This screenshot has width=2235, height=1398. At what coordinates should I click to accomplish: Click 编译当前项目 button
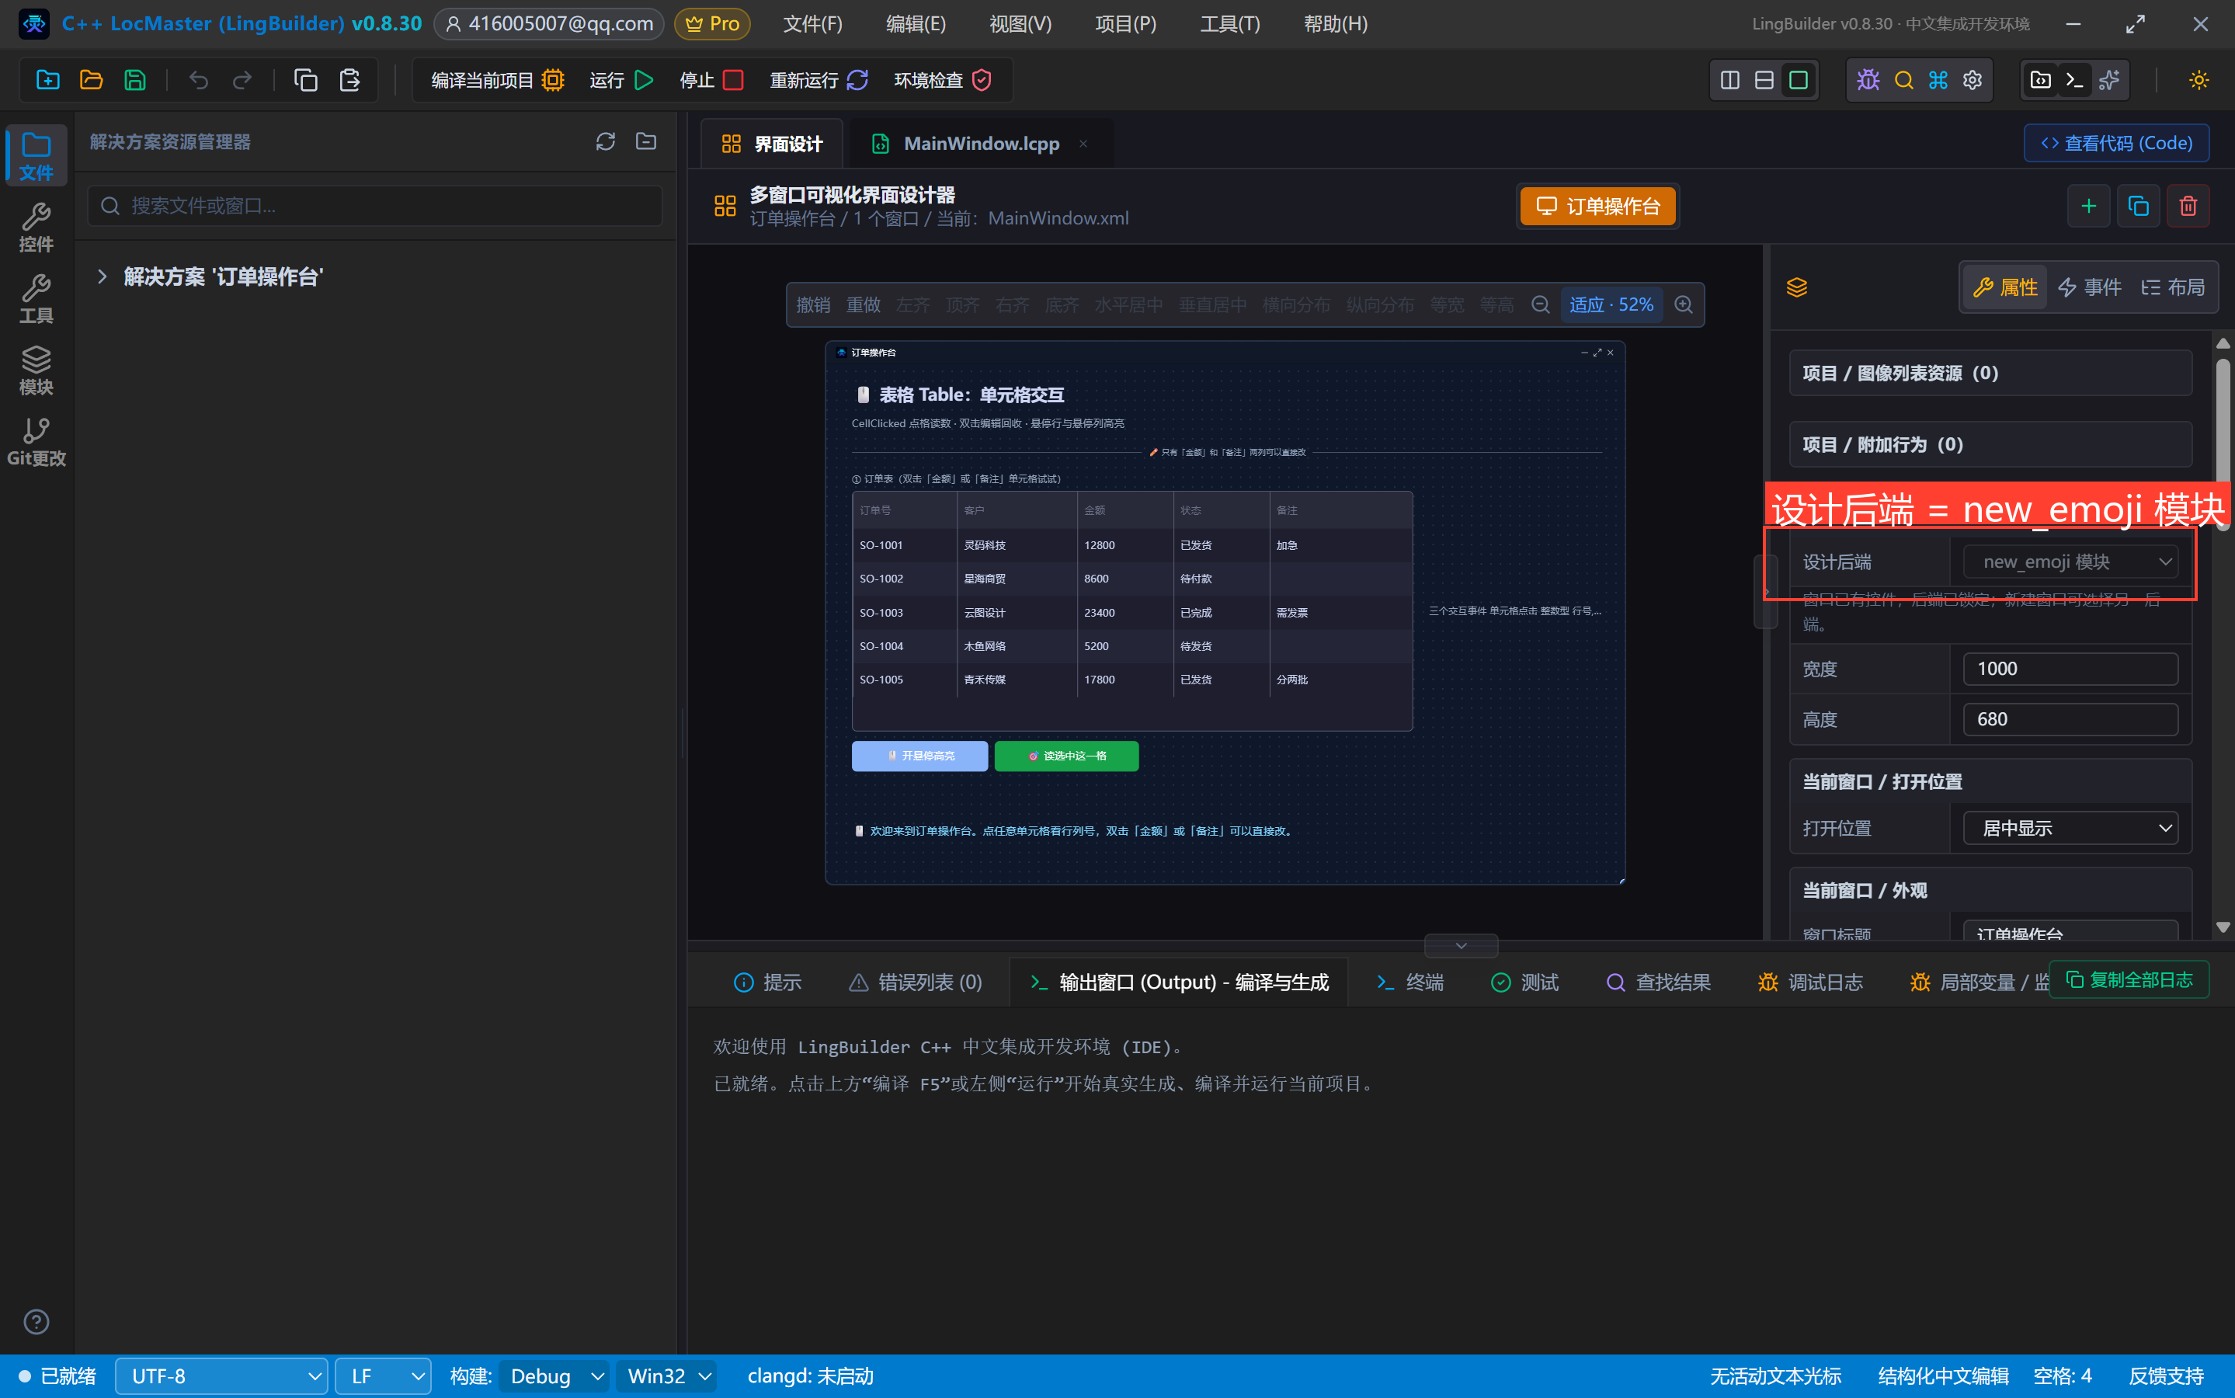click(x=497, y=81)
